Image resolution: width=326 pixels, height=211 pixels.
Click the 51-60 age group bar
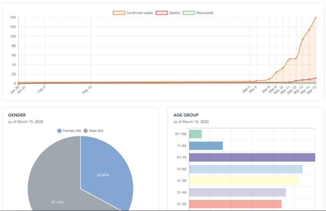point(246,169)
